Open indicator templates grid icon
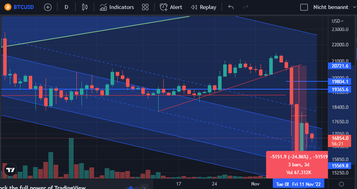This screenshot has height=189, width=357. click(145, 7)
